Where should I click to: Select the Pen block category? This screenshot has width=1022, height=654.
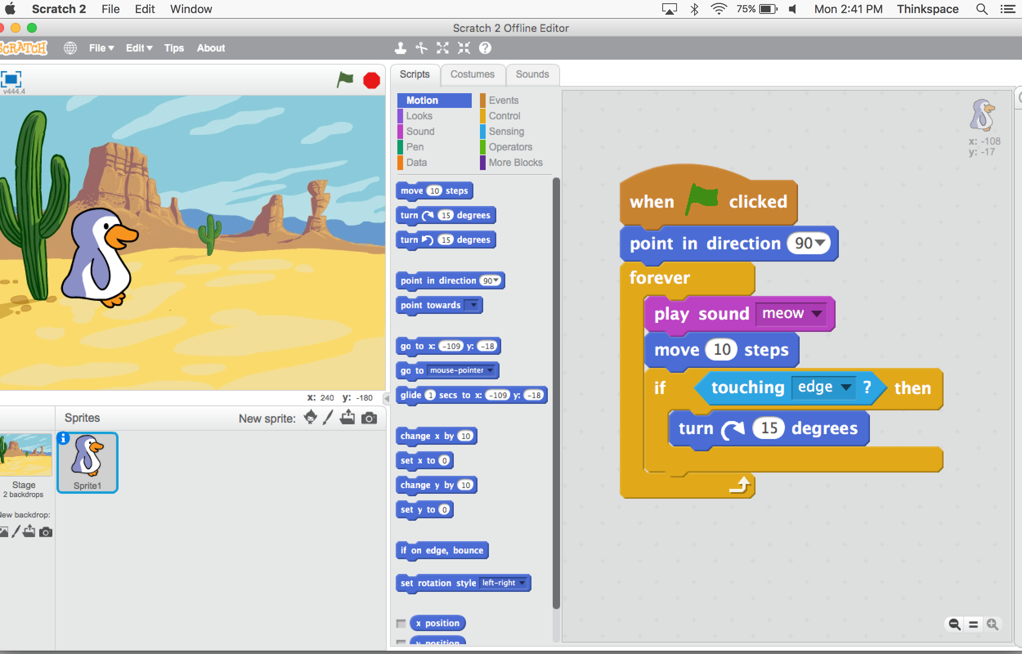415,148
